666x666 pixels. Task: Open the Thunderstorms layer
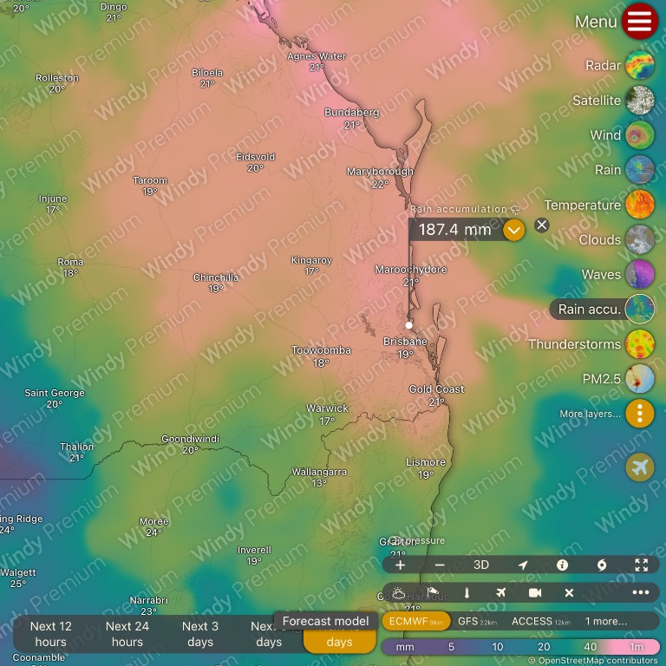(x=640, y=344)
